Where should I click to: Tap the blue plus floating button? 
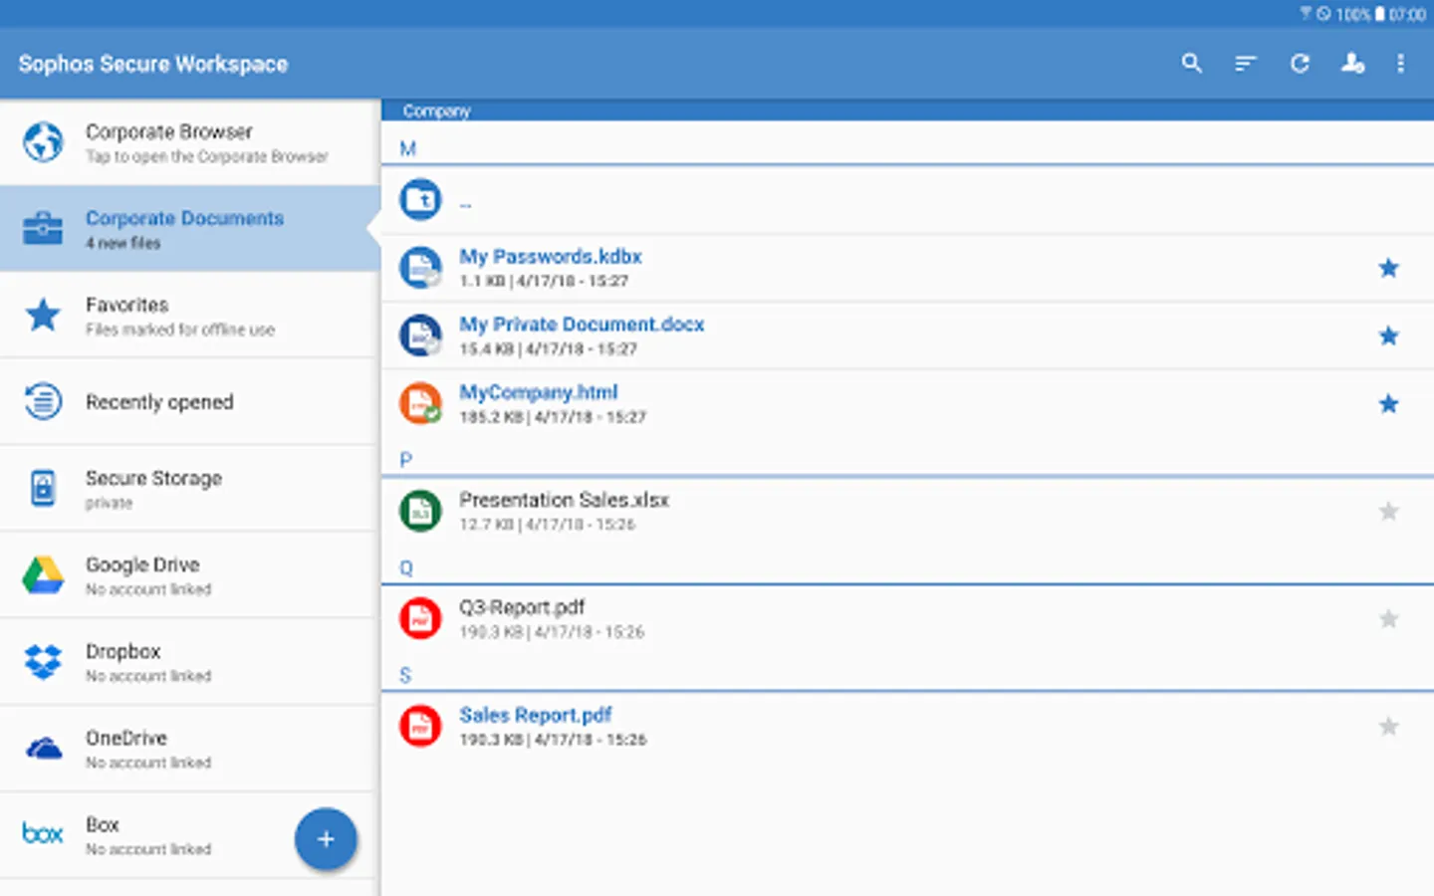326,839
